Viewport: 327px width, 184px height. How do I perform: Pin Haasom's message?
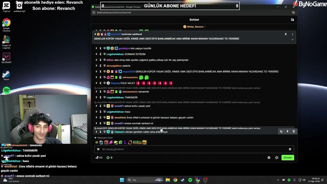click(x=287, y=131)
